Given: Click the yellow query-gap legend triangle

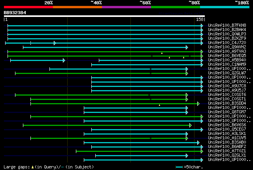Looking at the screenshot, I should (x=32, y=167).
